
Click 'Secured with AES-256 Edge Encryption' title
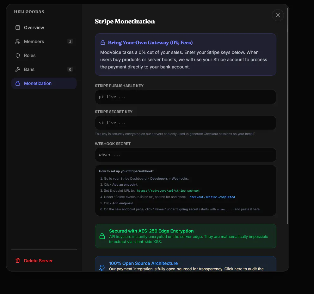click(151, 231)
